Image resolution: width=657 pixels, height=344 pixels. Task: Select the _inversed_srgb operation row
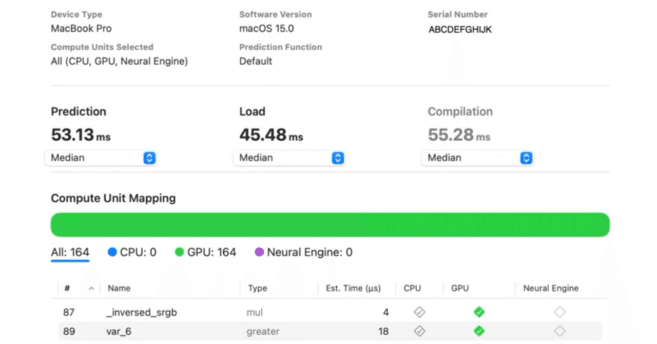coord(141,312)
